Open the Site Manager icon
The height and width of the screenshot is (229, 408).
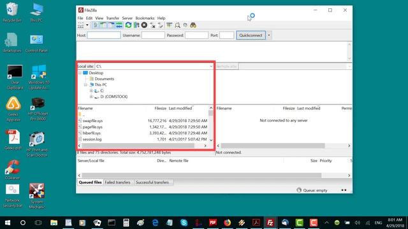pyautogui.click(x=81, y=25)
